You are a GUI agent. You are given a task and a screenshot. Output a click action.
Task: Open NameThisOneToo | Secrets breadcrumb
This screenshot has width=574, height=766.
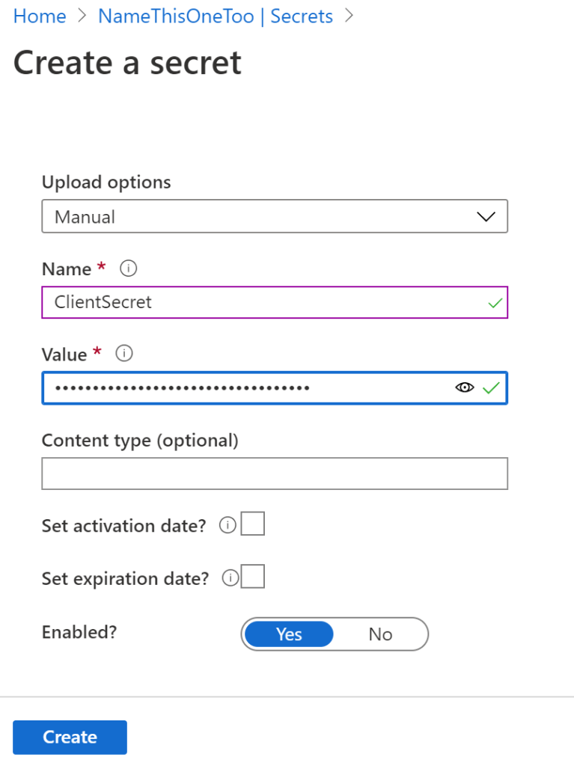tap(216, 16)
